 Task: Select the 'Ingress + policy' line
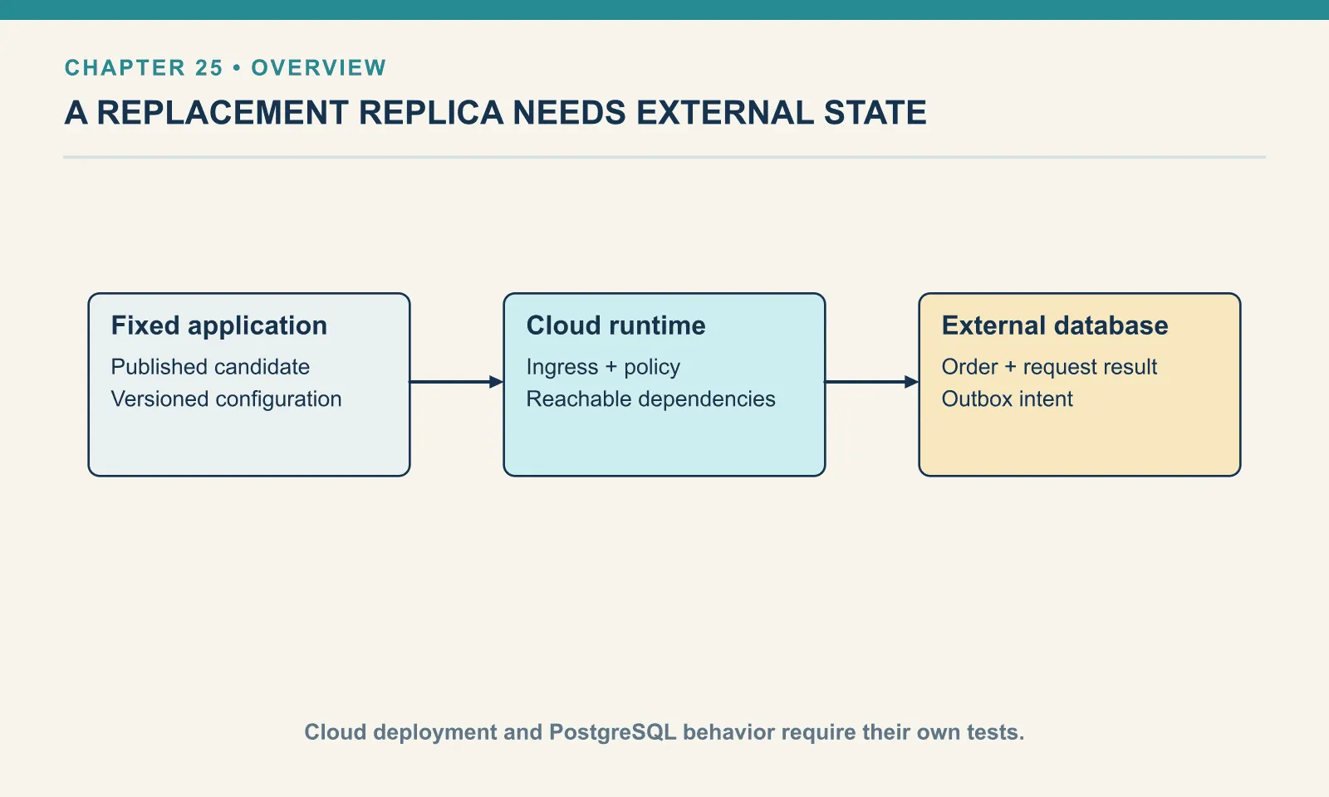click(603, 367)
